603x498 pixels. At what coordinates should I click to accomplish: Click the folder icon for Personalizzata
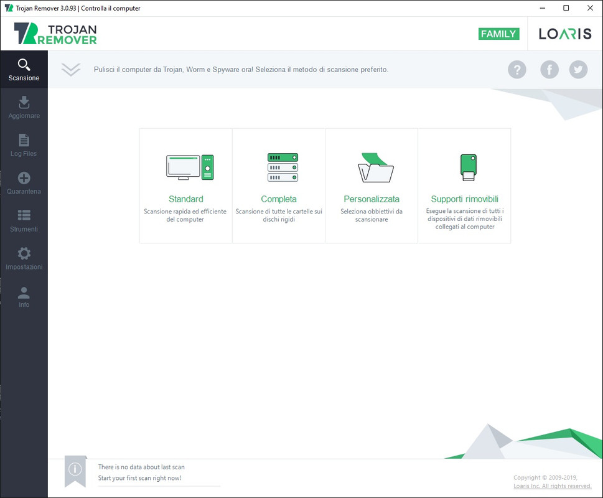375,167
